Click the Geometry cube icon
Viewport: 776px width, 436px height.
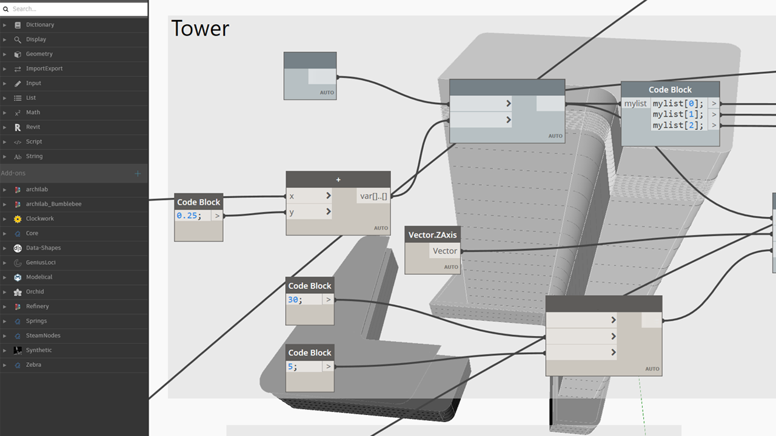(18, 54)
